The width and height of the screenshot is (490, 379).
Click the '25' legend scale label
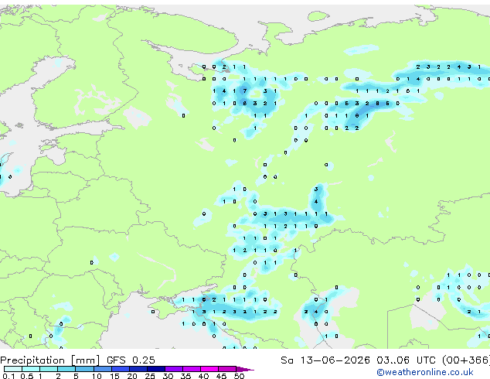[x=150, y=376]
